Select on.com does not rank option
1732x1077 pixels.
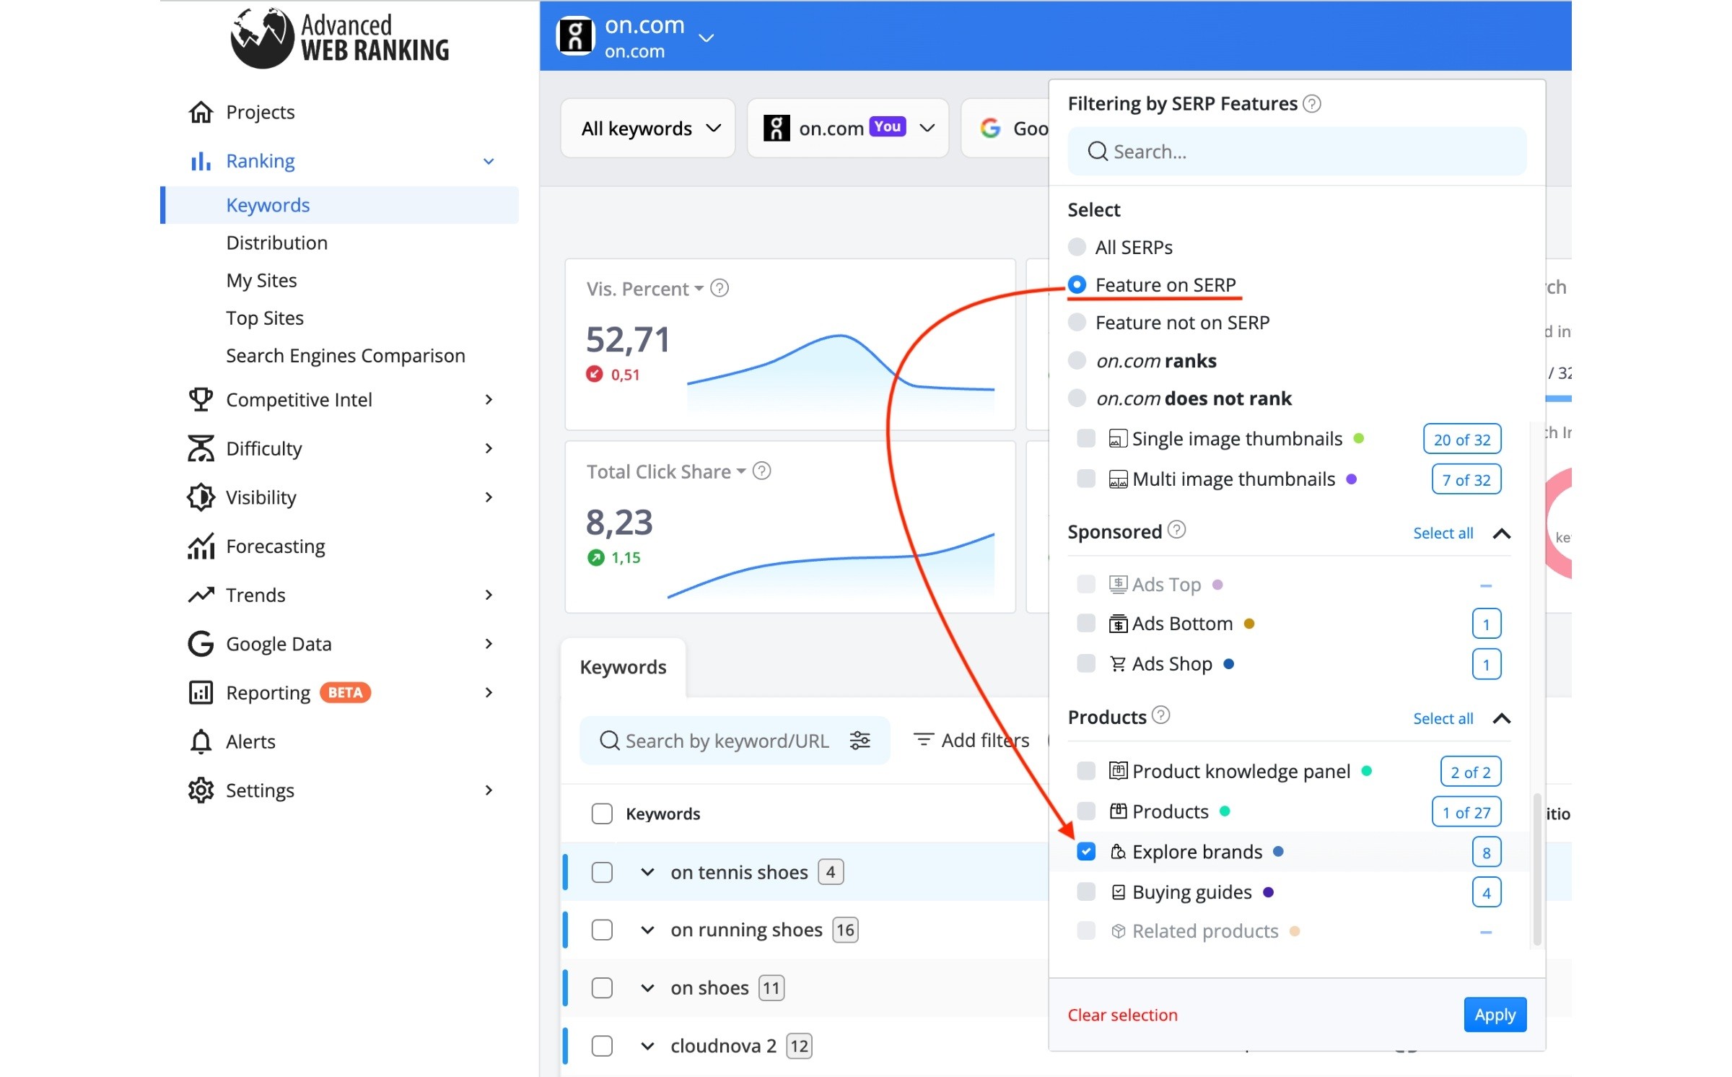(x=1077, y=398)
